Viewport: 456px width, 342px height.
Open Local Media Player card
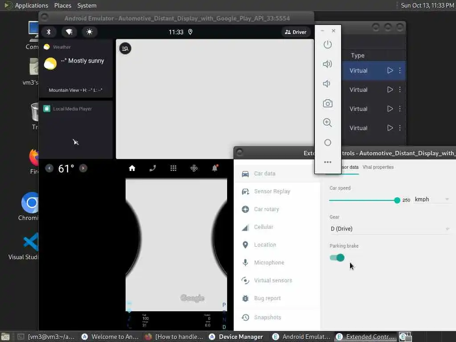[x=76, y=130]
